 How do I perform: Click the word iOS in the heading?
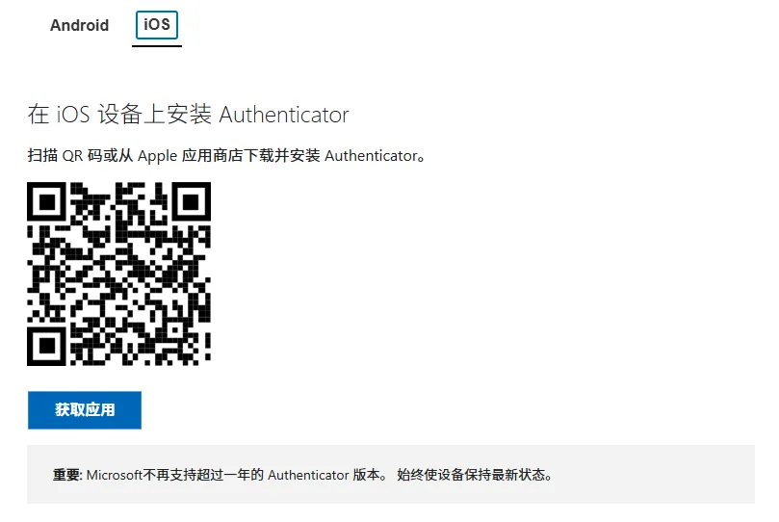(72, 115)
